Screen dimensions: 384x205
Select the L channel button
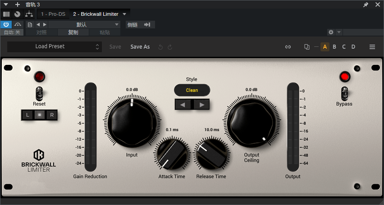pos(27,115)
